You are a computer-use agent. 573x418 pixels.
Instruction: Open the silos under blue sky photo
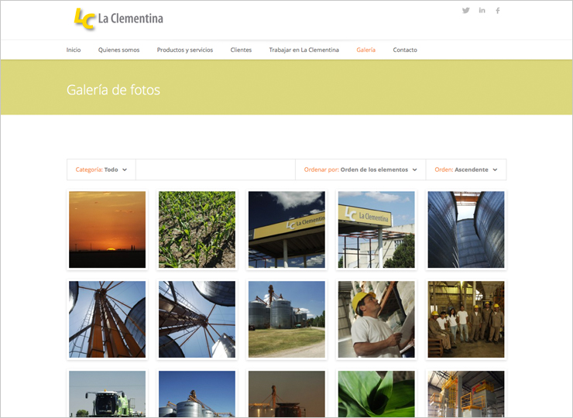(197, 394)
